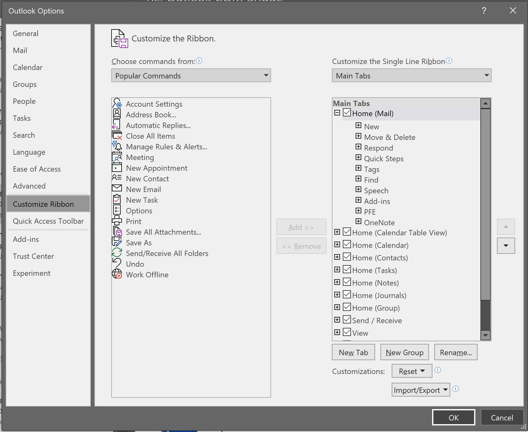Switch to Quick Access Toolbar settings
The image size is (528, 432).
coord(48,221)
